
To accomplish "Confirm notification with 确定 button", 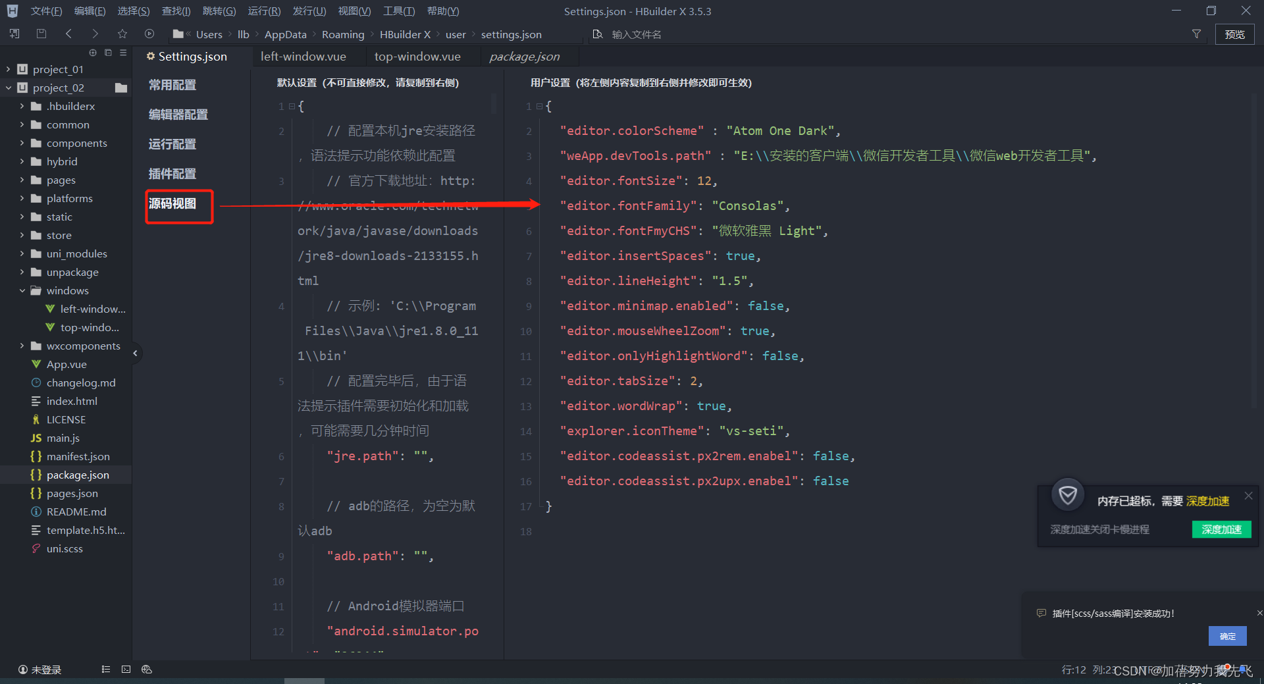I will (1227, 636).
